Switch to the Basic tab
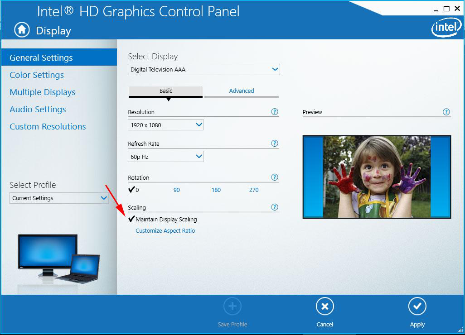The height and width of the screenshot is (335, 465). click(x=165, y=91)
